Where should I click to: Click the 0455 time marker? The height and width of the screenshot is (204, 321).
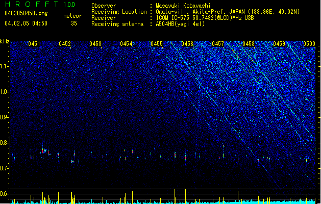(157, 44)
